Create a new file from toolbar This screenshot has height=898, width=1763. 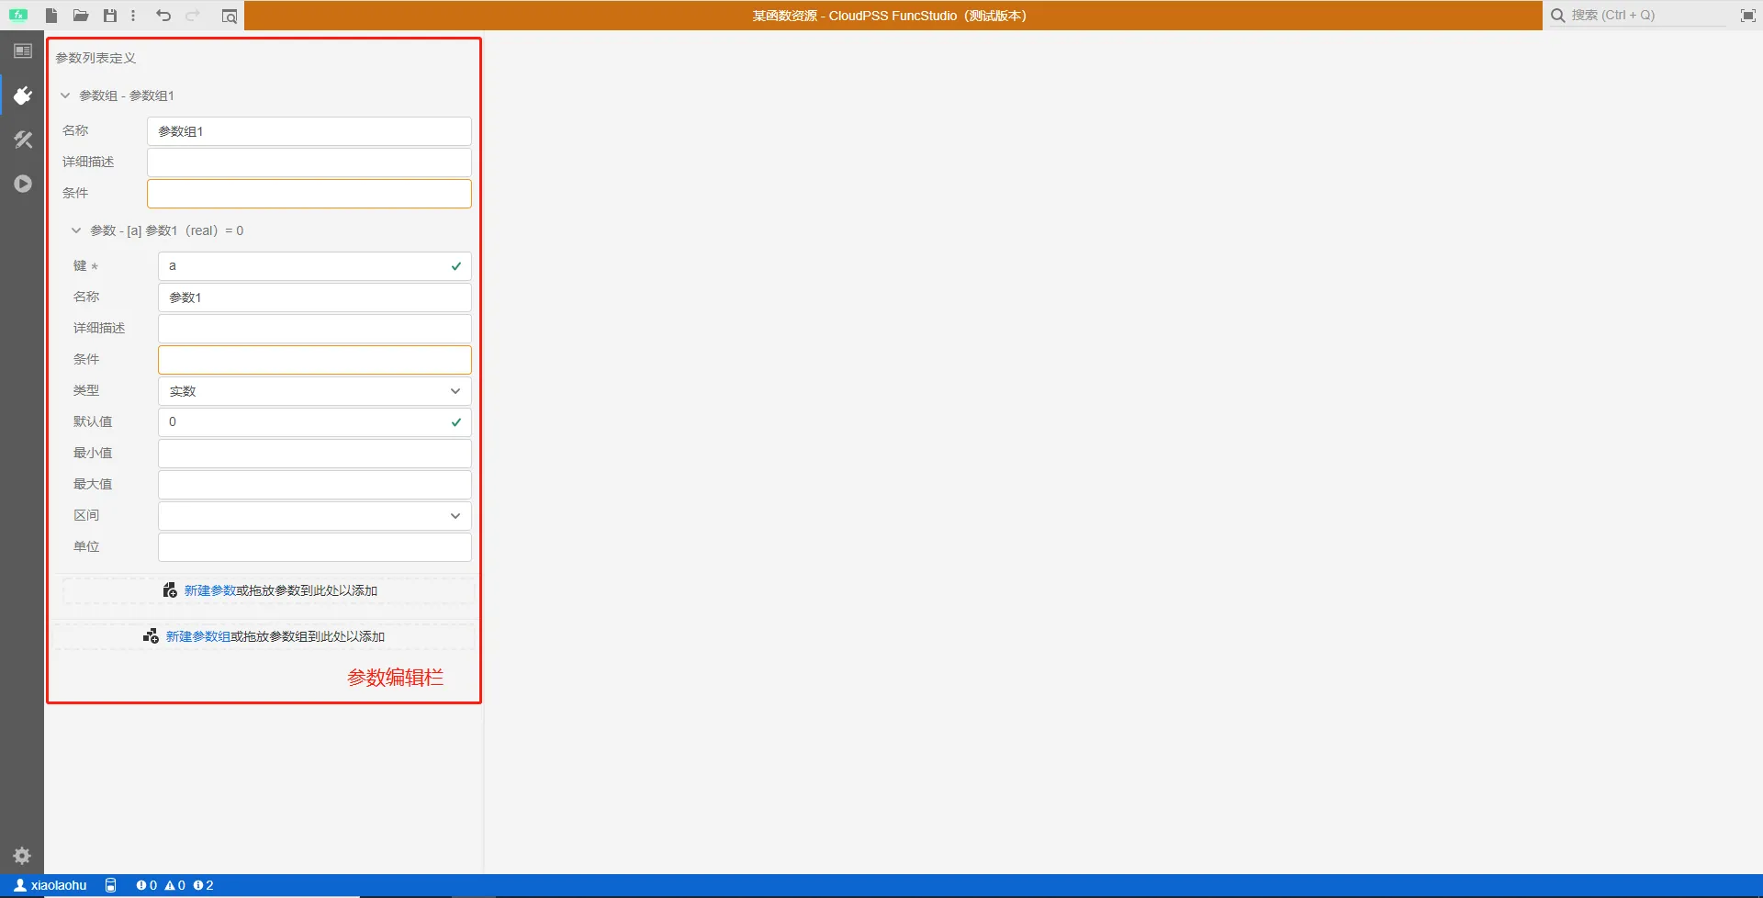coord(51,16)
